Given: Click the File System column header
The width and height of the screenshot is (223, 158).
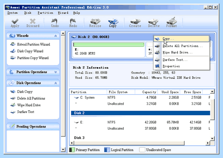Looking at the screenshot, I should [121, 92].
